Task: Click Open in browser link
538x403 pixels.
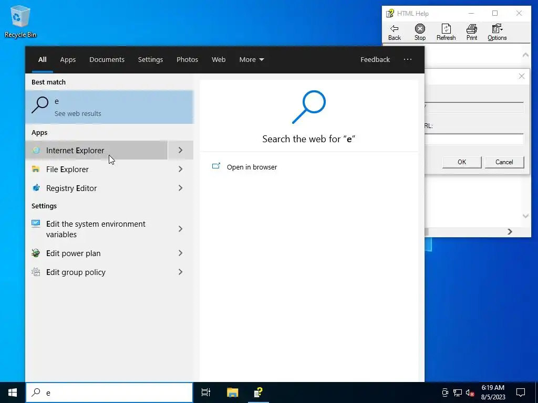Action: (x=252, y=167)
